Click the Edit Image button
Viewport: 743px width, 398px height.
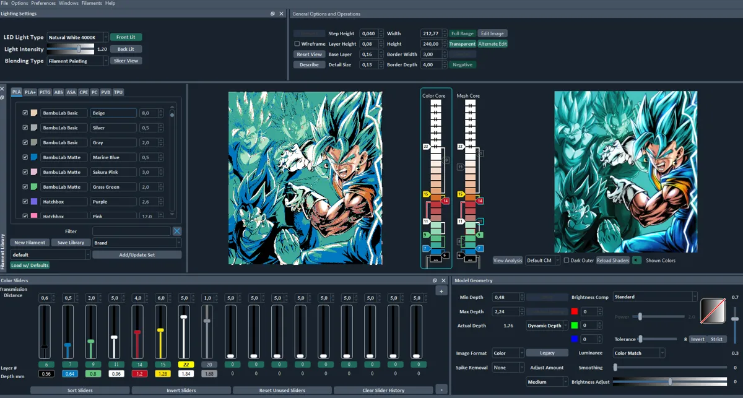pos(492,33)
